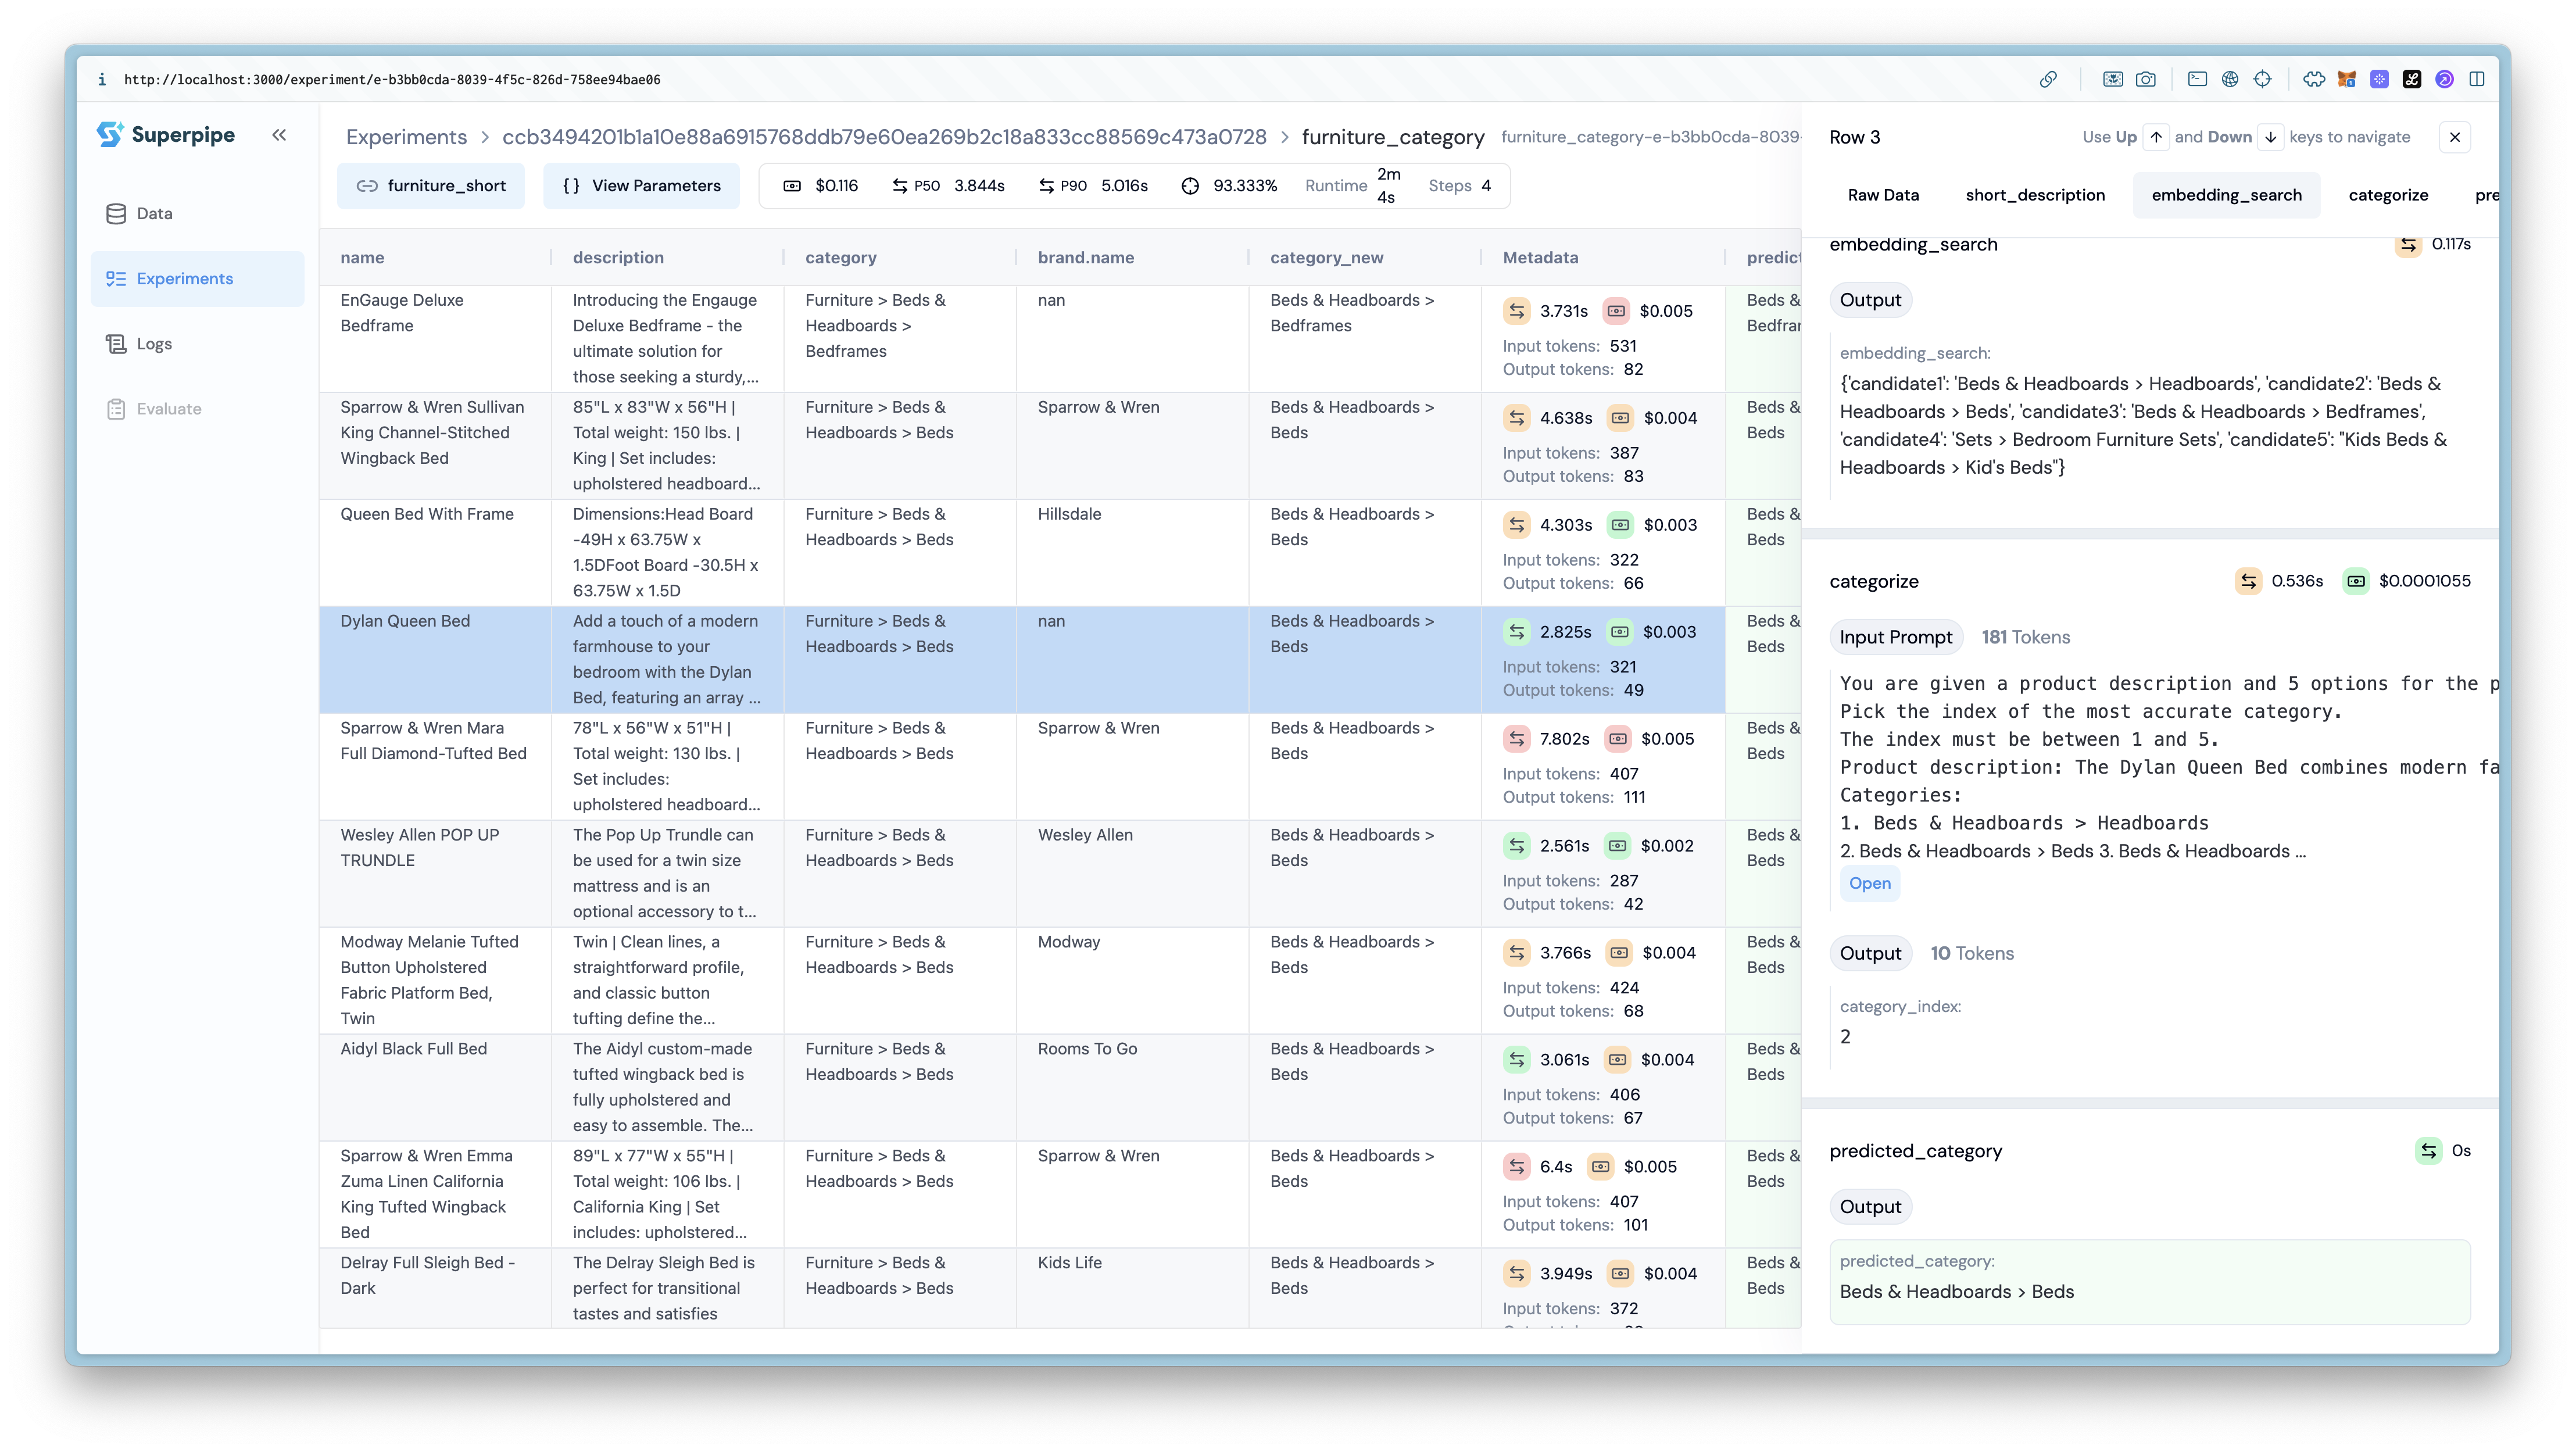The height and width of the screenshot is (1452, 2576).
Task: Click the Superpipe logo icon
Action: click(110, 134)
